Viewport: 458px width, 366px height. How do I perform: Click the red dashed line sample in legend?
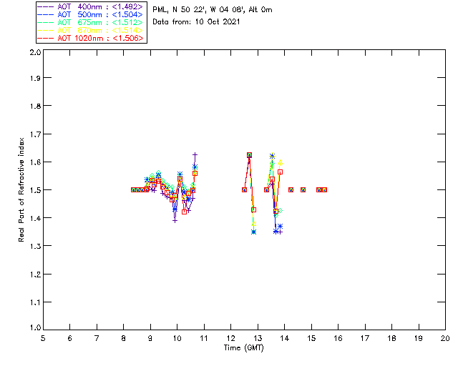pos(46,38)
